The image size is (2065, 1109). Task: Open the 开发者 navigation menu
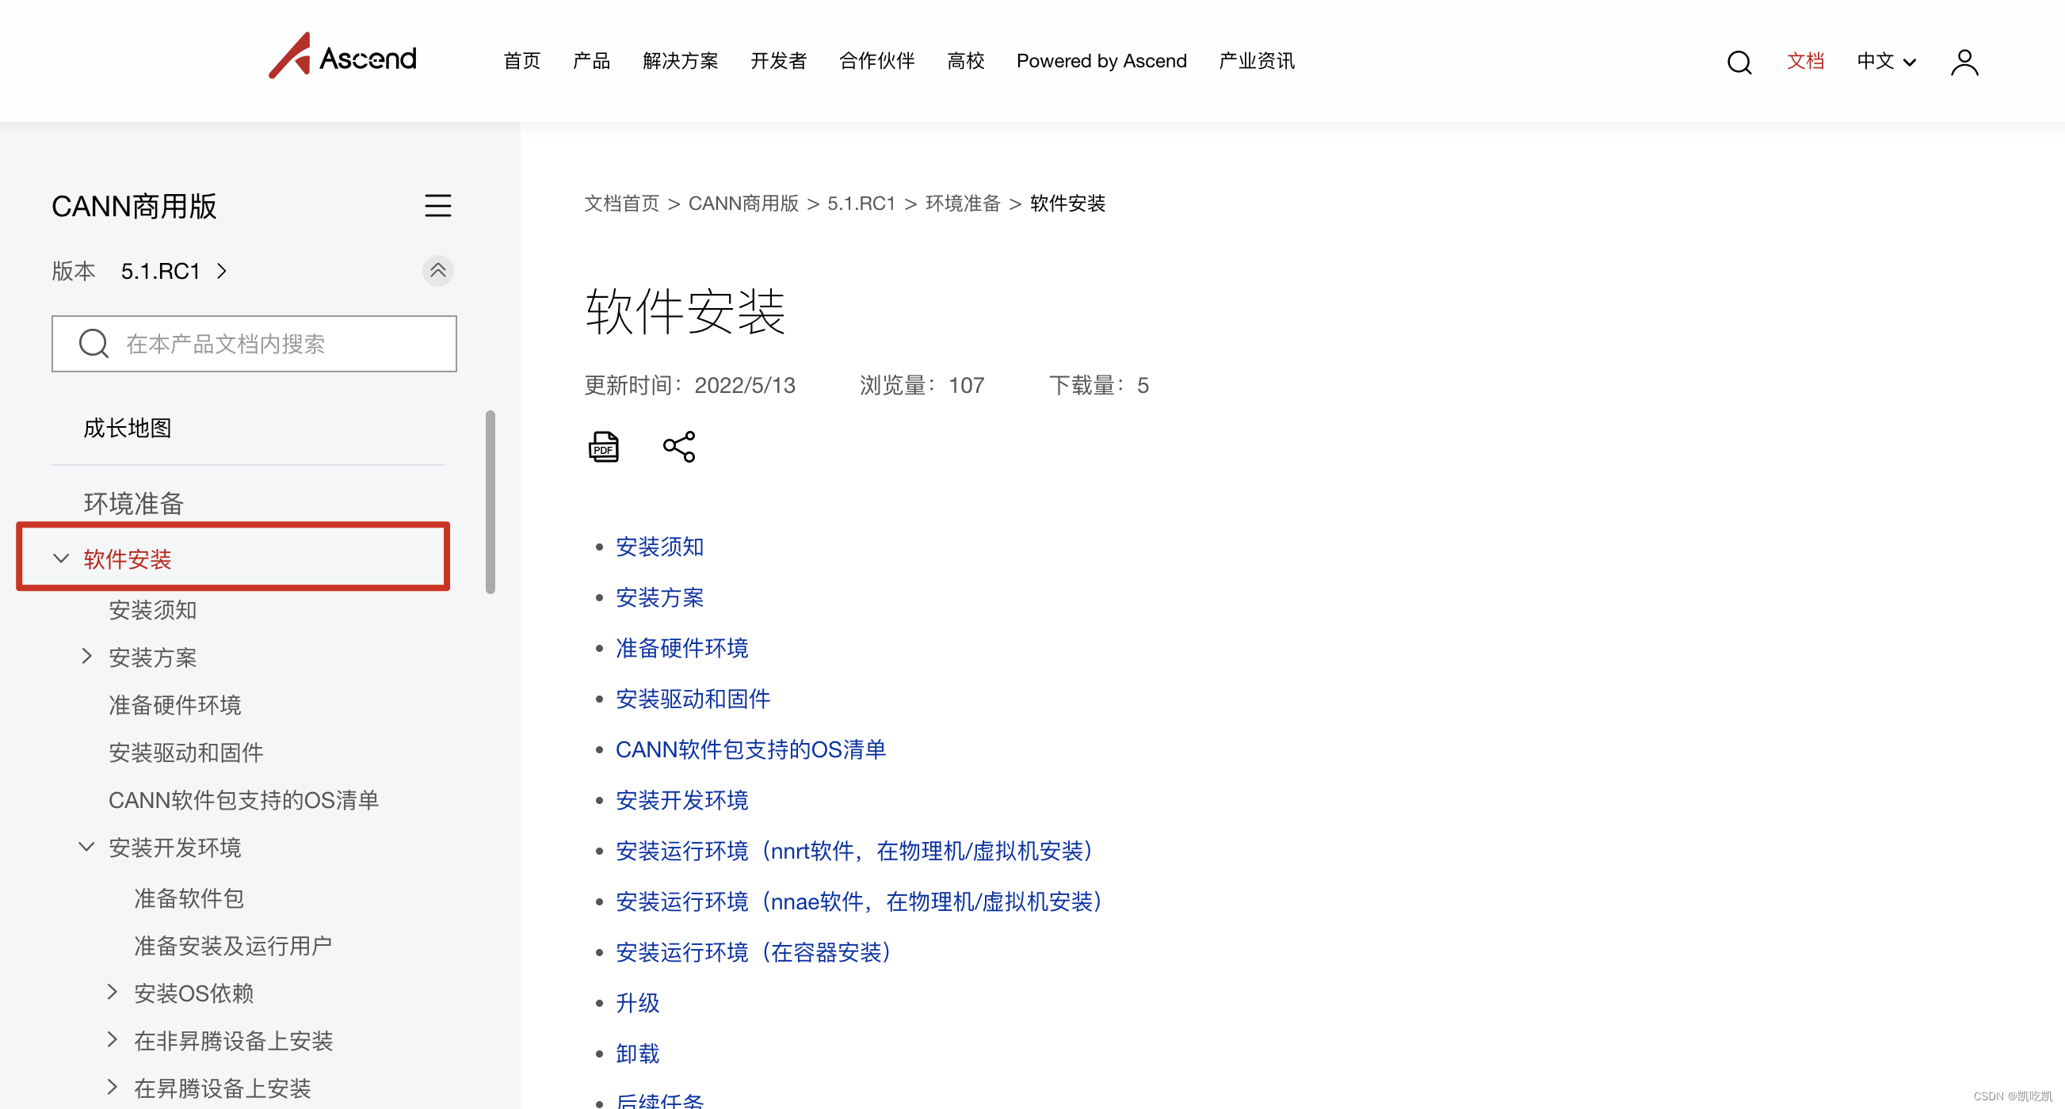[777, 61]
